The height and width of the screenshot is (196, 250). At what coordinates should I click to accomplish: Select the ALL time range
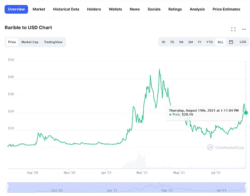(x=220, y=42)
